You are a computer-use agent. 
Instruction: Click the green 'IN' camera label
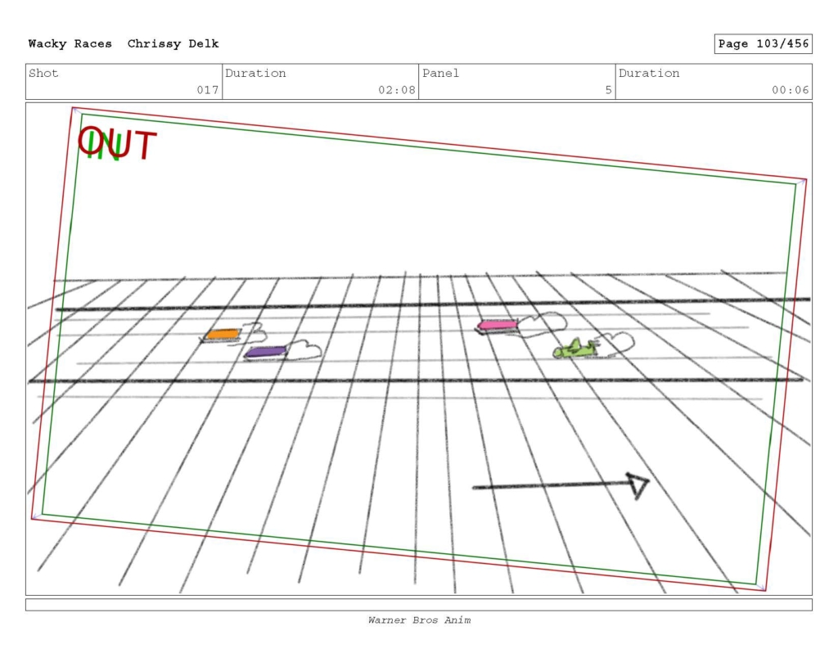coord(105,146)
